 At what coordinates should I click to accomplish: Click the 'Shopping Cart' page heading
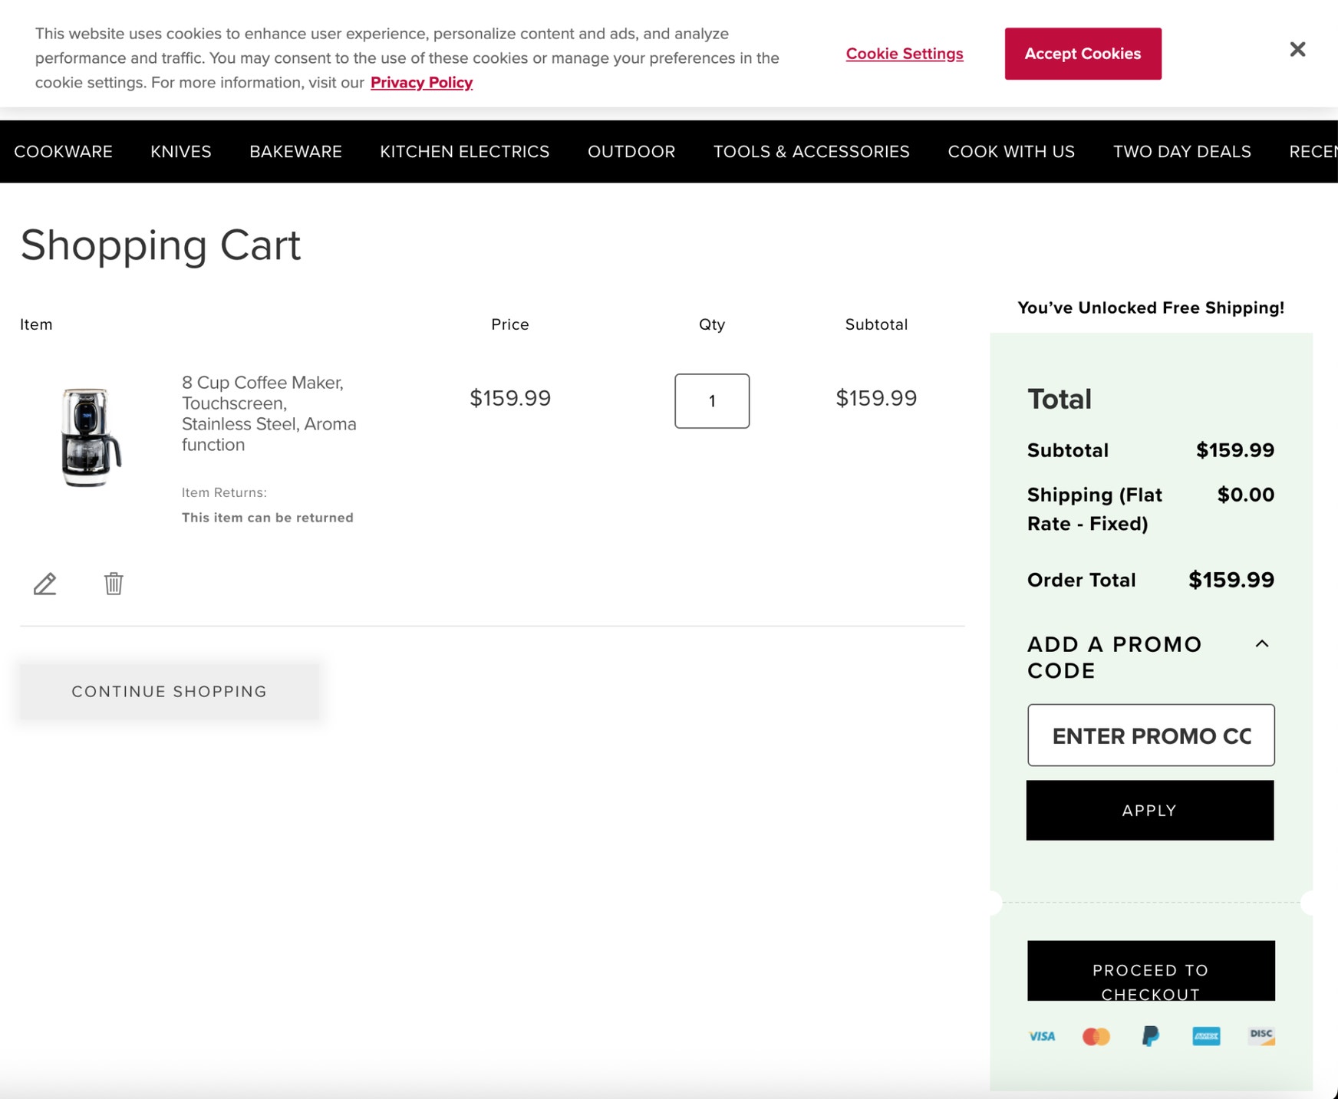point(160,245)
